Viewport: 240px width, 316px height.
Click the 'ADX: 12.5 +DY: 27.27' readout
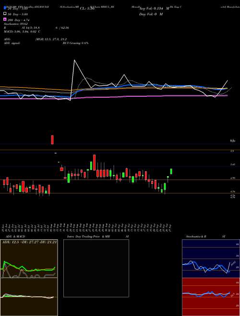pyautogui.click(x=21, y=242)
